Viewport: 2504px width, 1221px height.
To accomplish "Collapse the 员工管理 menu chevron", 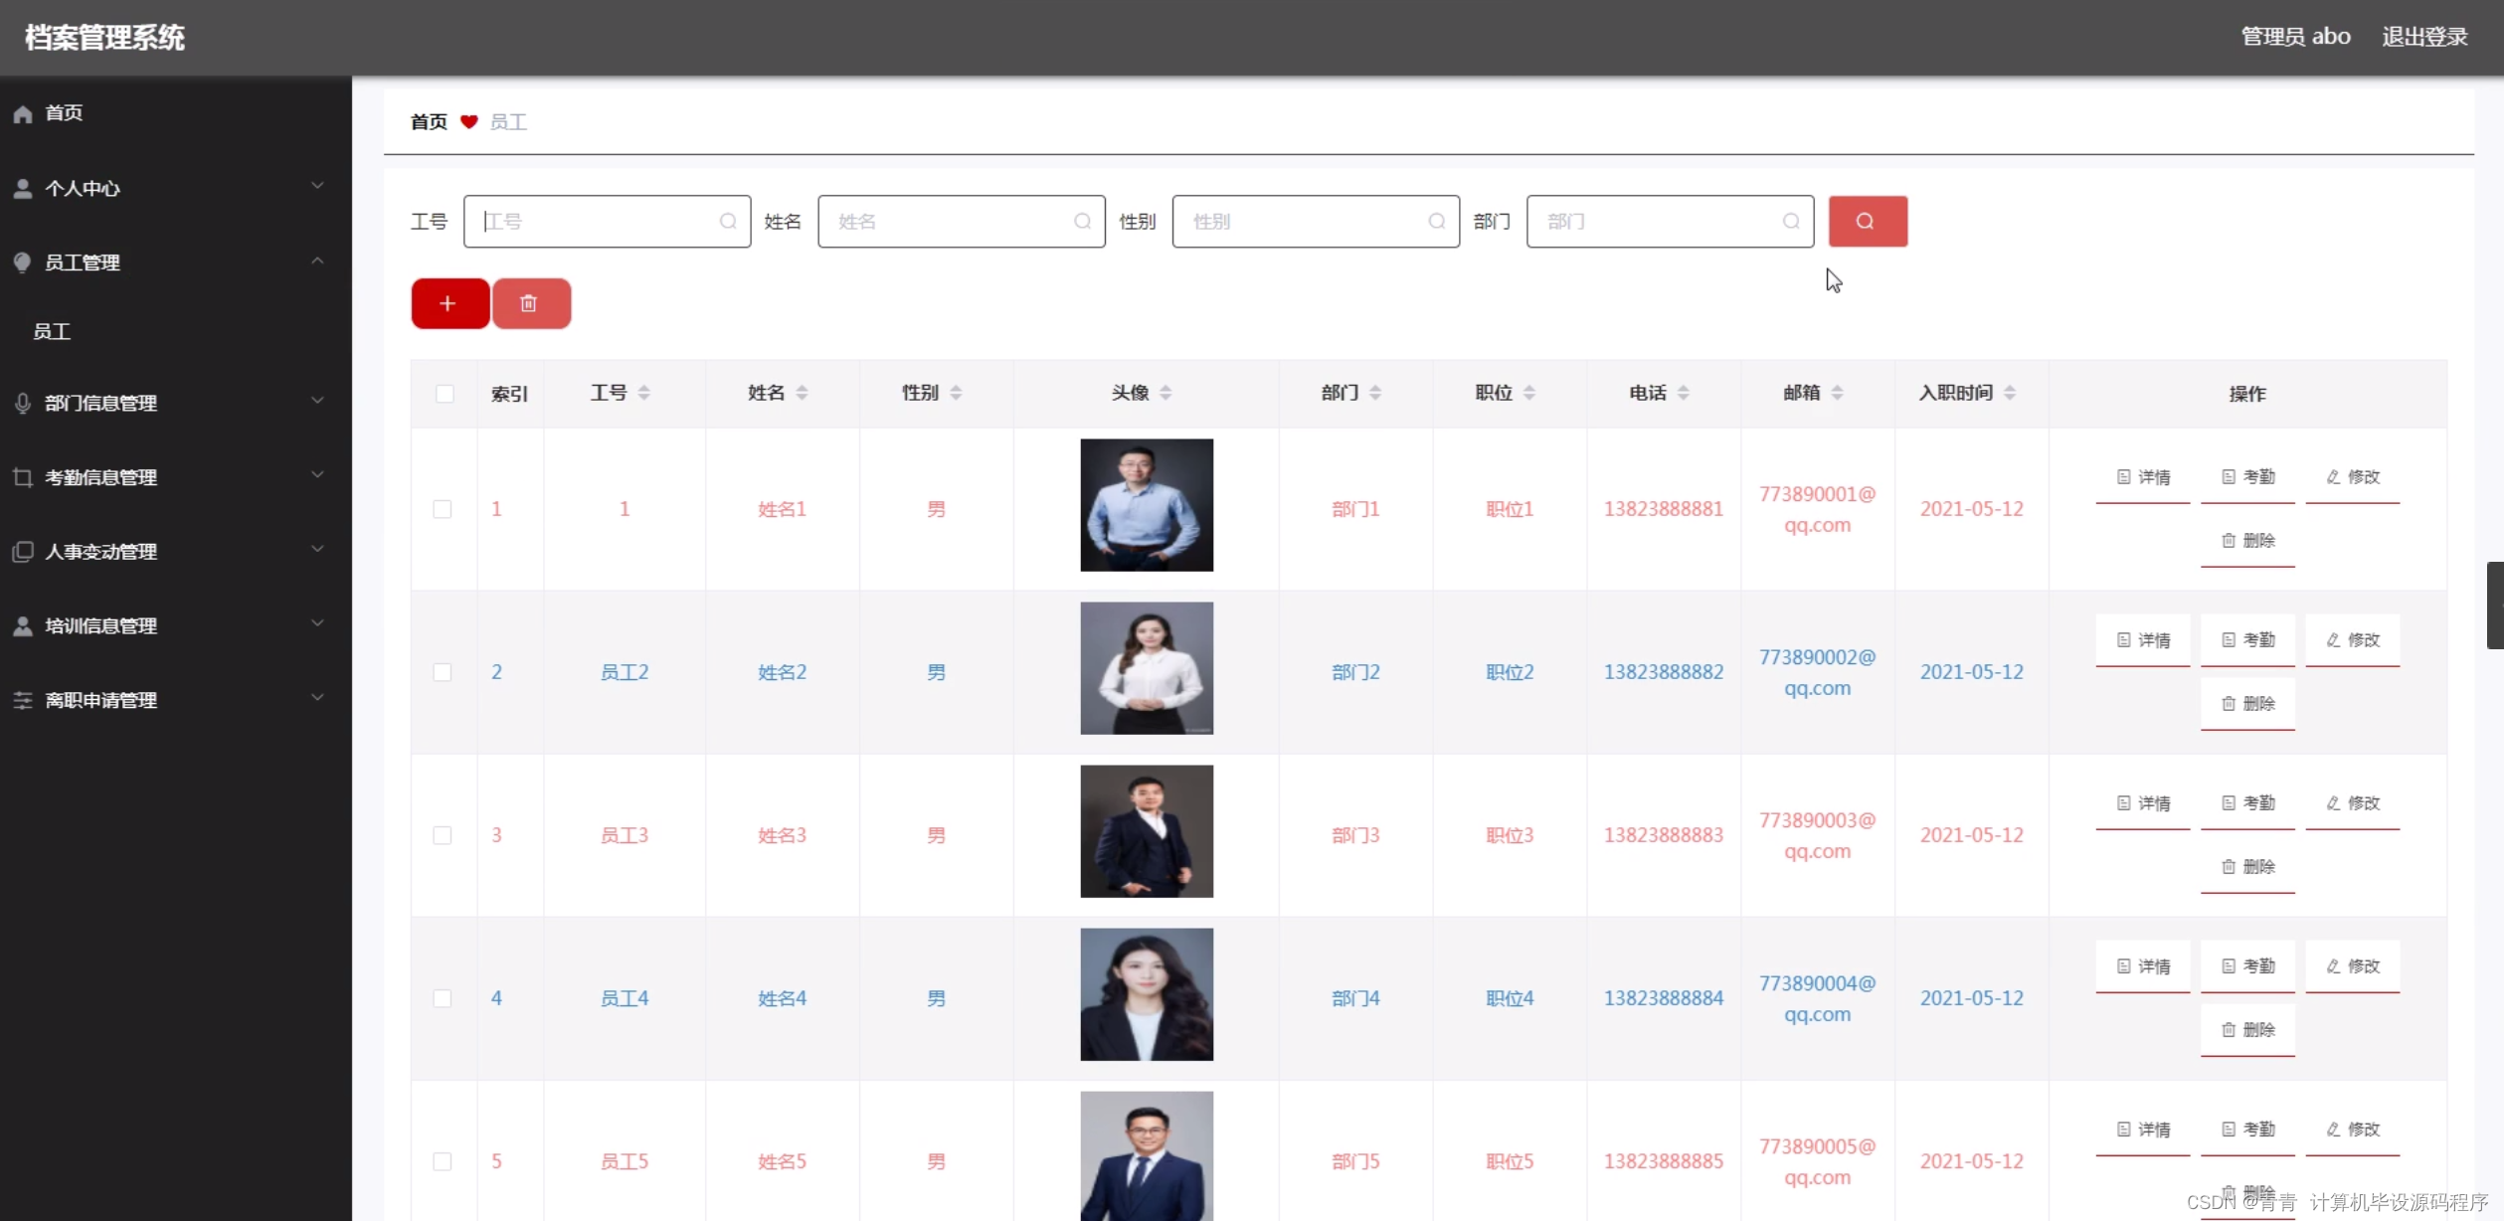I will tap(316, 260).
